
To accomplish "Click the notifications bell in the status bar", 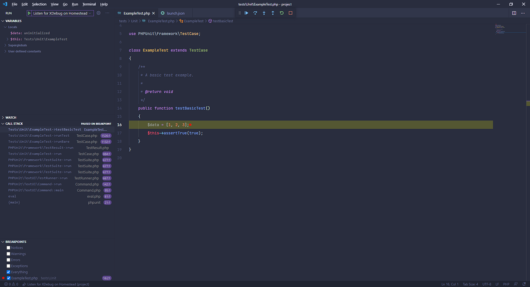I will point(524,284).
